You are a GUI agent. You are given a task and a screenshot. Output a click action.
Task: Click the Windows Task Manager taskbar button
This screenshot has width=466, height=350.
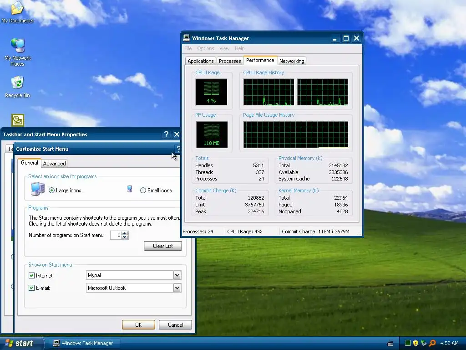tap(84, 343)
